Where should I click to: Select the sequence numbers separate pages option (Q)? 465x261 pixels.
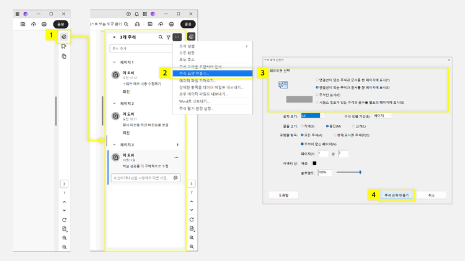(x=317, y=102)
